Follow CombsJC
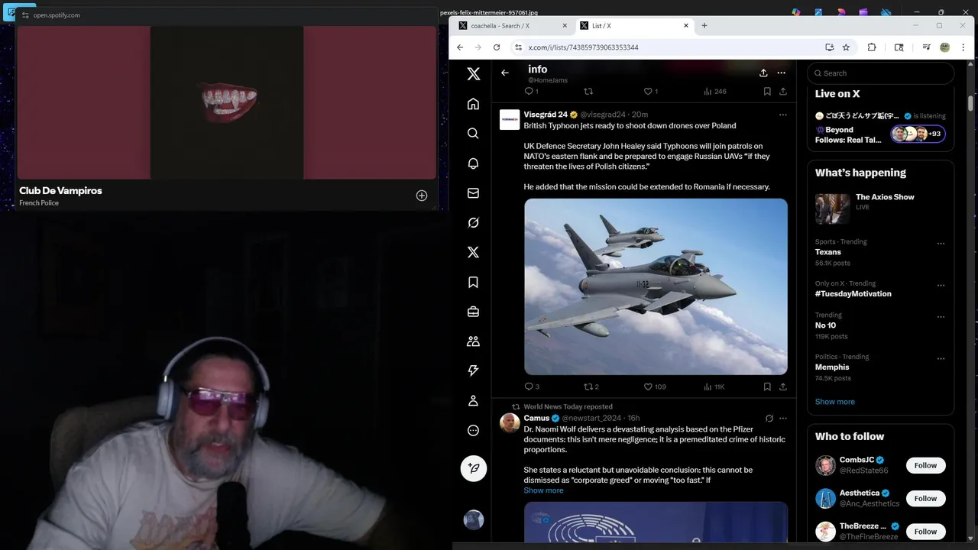This screenshot has height=550, width=978. pos(925,465)
